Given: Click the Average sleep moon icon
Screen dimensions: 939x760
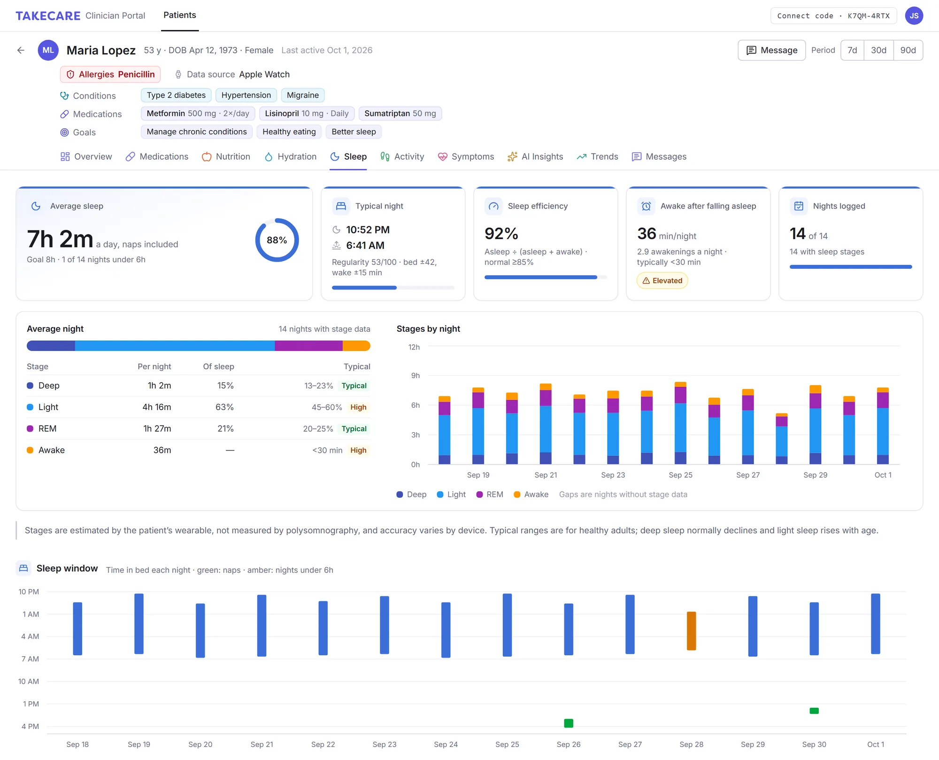Looking at the screenshot, I should pyautogui.click(x=36, y=206).
